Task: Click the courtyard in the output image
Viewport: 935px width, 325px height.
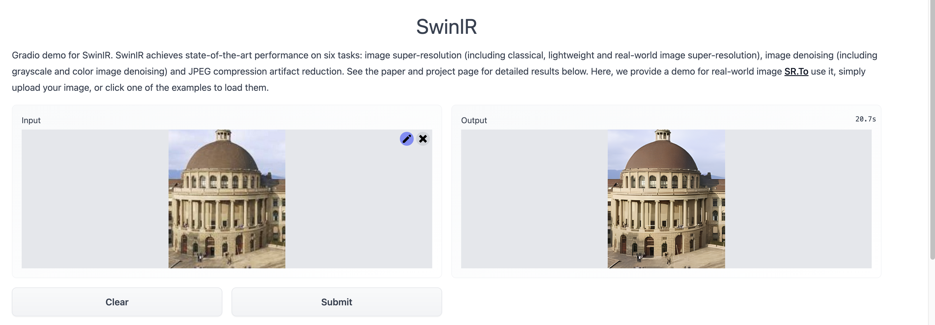Action: tap(690, 258)
